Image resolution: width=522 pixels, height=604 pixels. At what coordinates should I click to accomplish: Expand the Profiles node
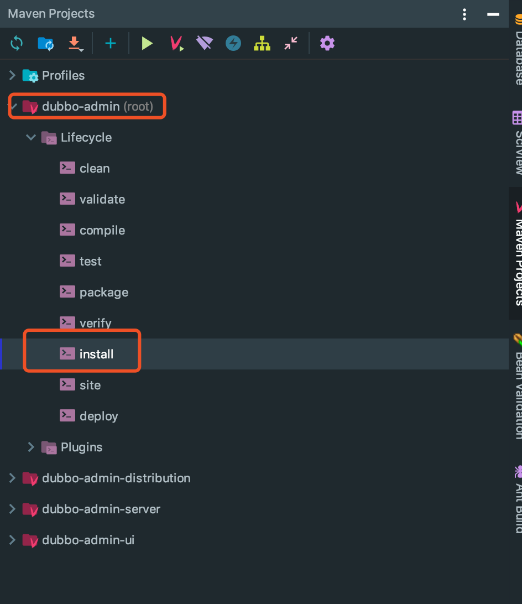[12, 75]
